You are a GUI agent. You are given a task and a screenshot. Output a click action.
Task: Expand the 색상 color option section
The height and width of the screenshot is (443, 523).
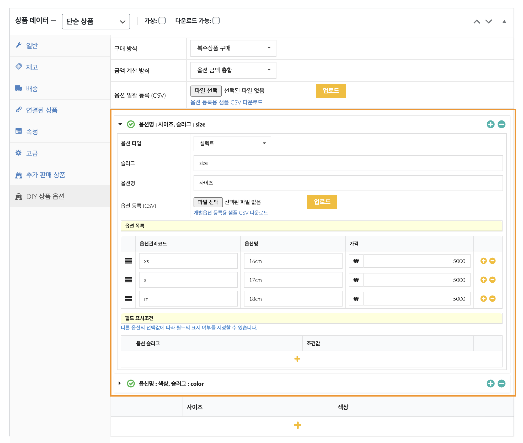(120, 383)
